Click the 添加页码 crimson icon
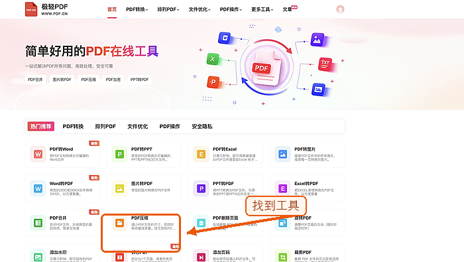Viewport: 464px width, 262px height. pyautogui.click(x=202, y=257)
